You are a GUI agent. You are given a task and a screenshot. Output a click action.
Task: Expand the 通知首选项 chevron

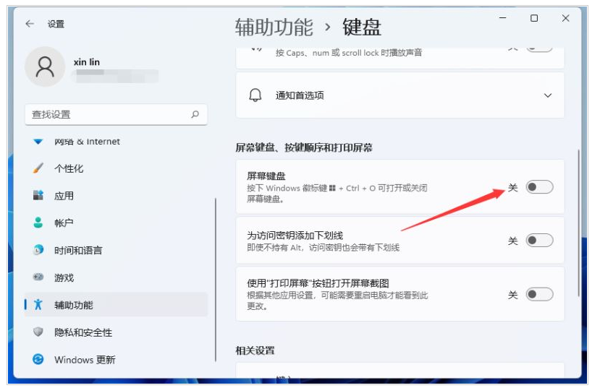(548, 95)
